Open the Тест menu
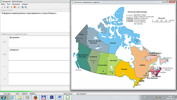The image size is (177, 100). [x=8, y=4]
